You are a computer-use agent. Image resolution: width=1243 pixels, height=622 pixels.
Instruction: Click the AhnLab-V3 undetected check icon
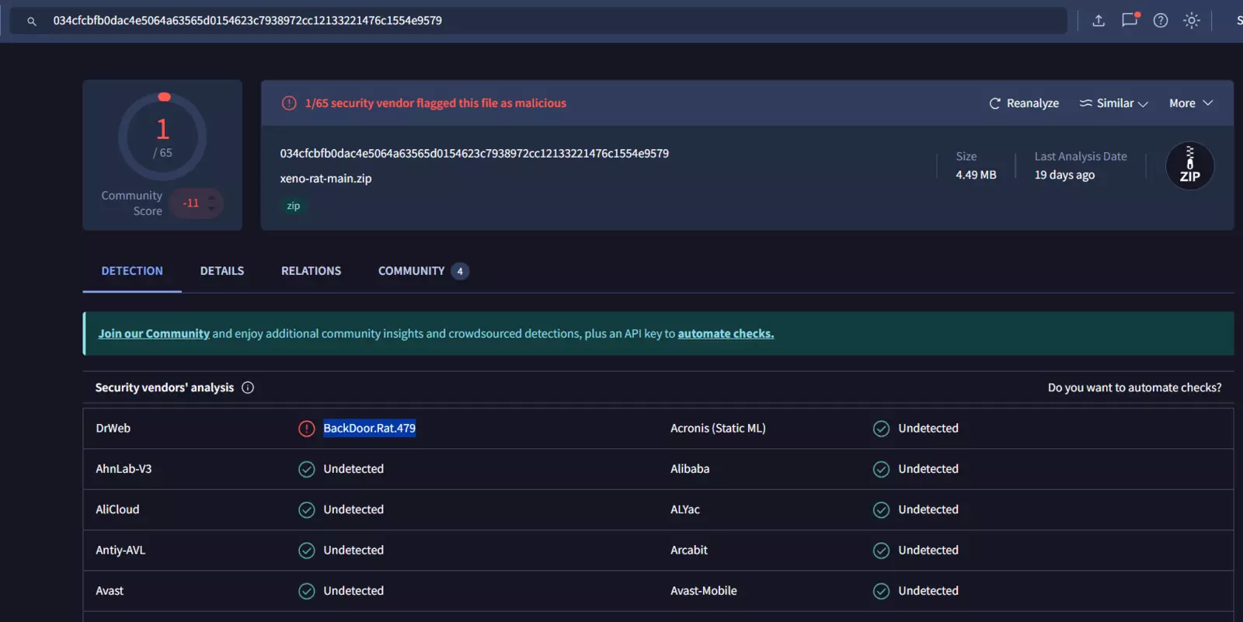click(x=307, y=469)
